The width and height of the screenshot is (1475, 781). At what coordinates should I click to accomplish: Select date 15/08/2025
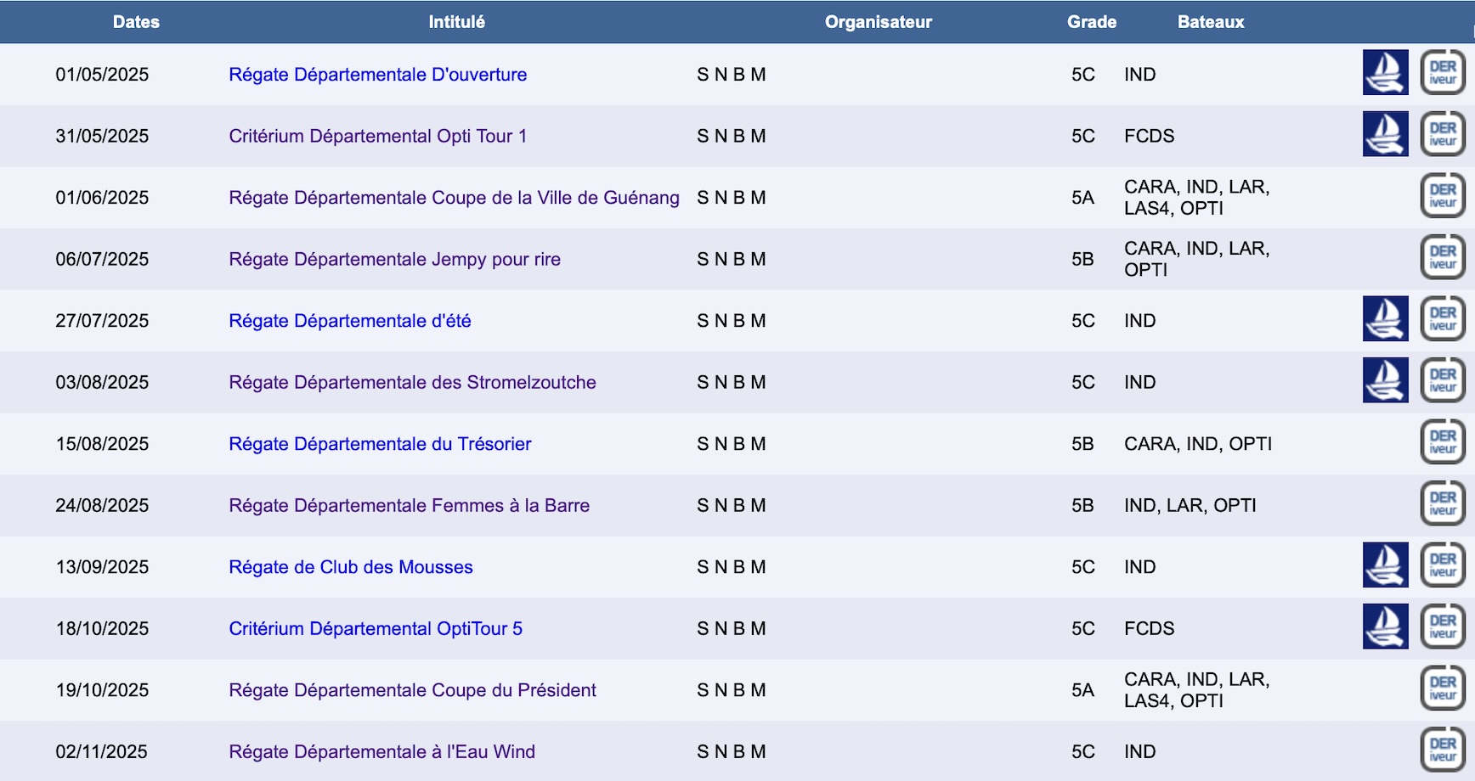pyautogui.click(x=102, y=444)
